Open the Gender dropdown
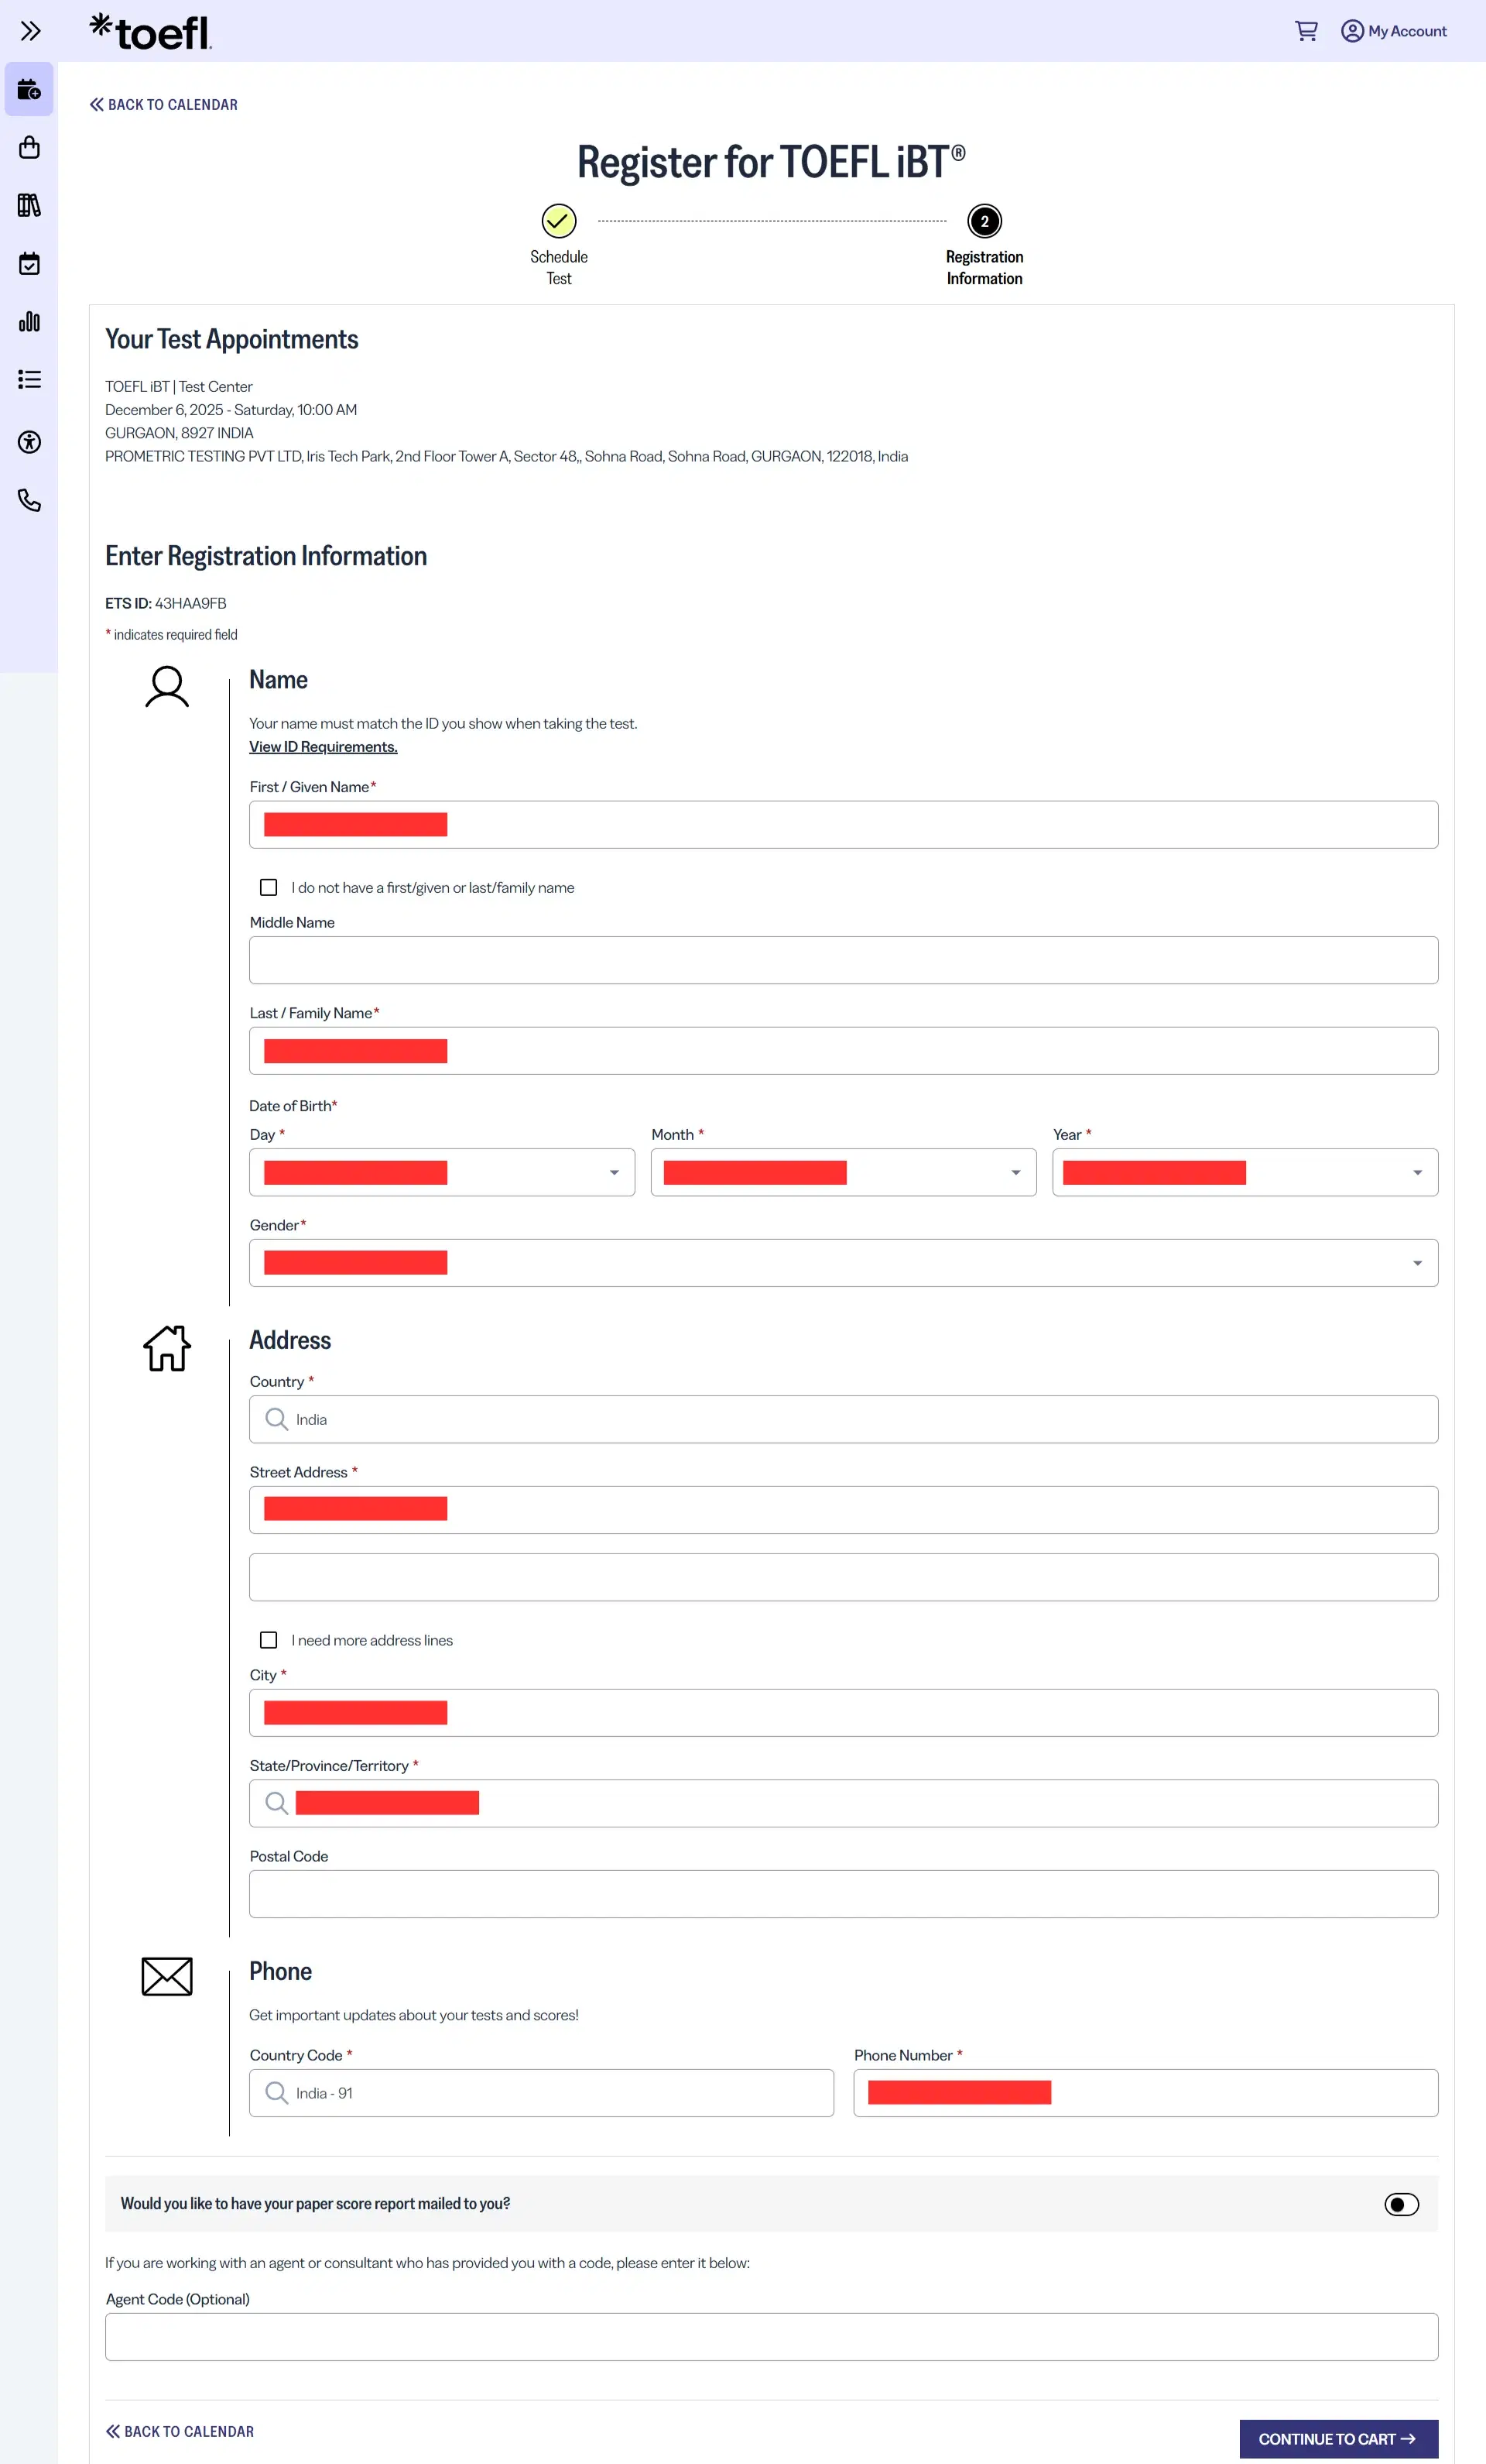The width and height of the screenshot is (1486, 2464). (844, 1263)
